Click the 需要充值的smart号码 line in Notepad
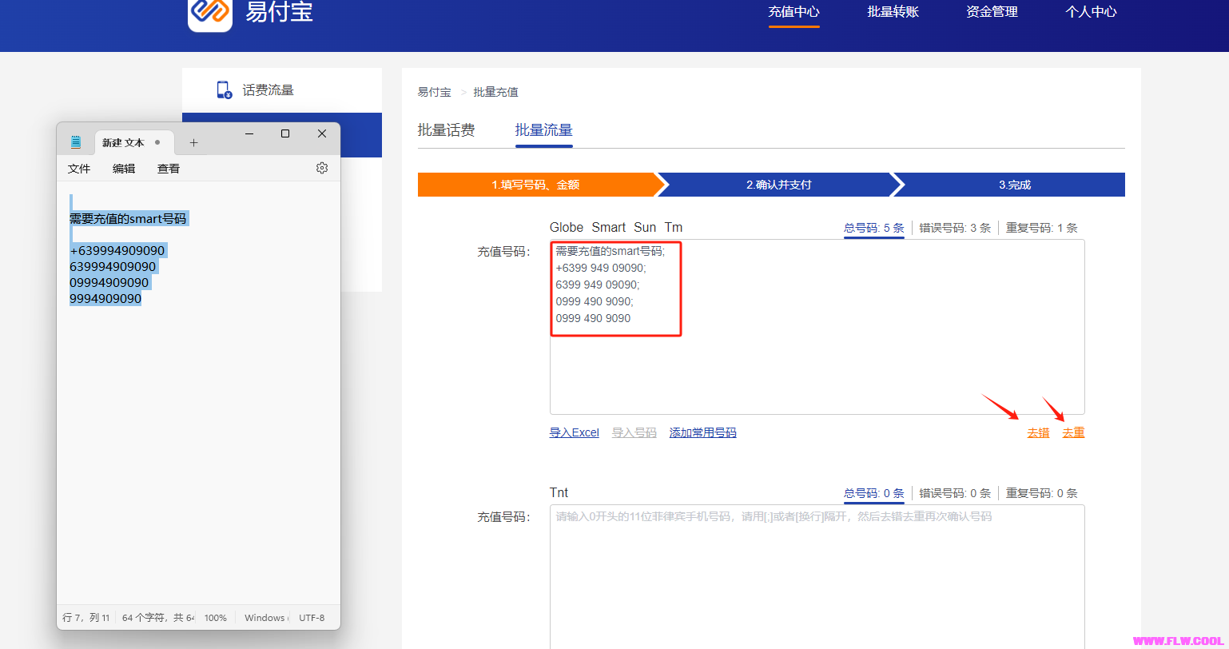Image resolution: width=1229 pixels, height=649 pixels. coord(128,218)
